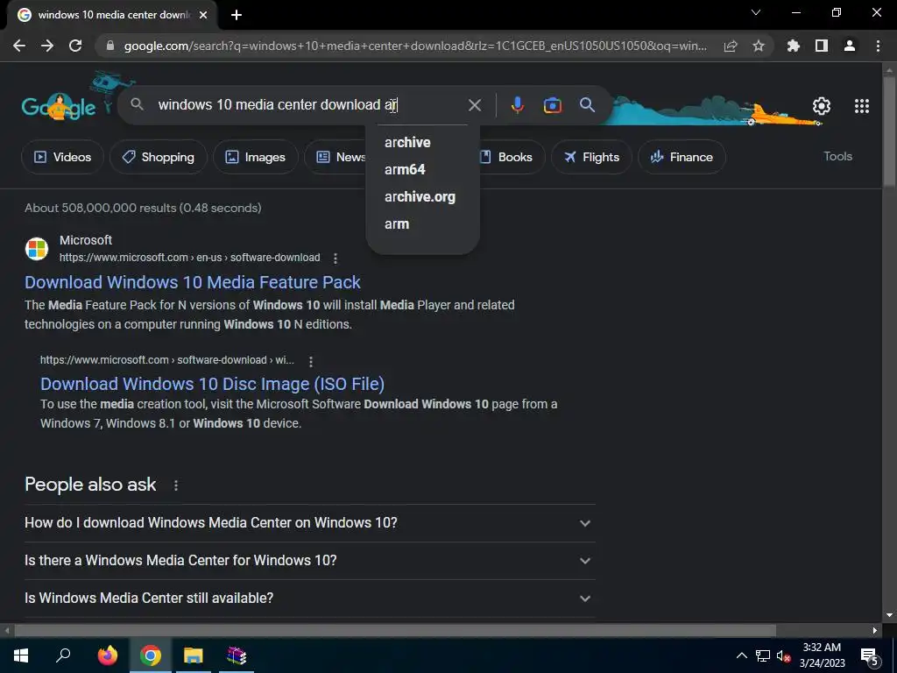Choose 'archive' autocomplete suggestion

pyautogui.click(x=422, y=143)
